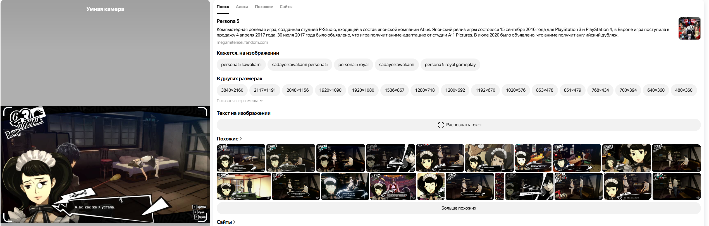Open the Алиса tab
The width and height of the screenshot is (709, 226).
pyautogui.click(x=242, y=7)
